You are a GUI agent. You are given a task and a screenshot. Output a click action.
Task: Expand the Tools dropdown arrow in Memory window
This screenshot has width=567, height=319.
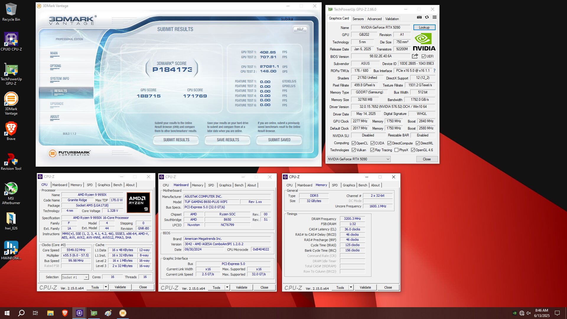coord(351,287)
